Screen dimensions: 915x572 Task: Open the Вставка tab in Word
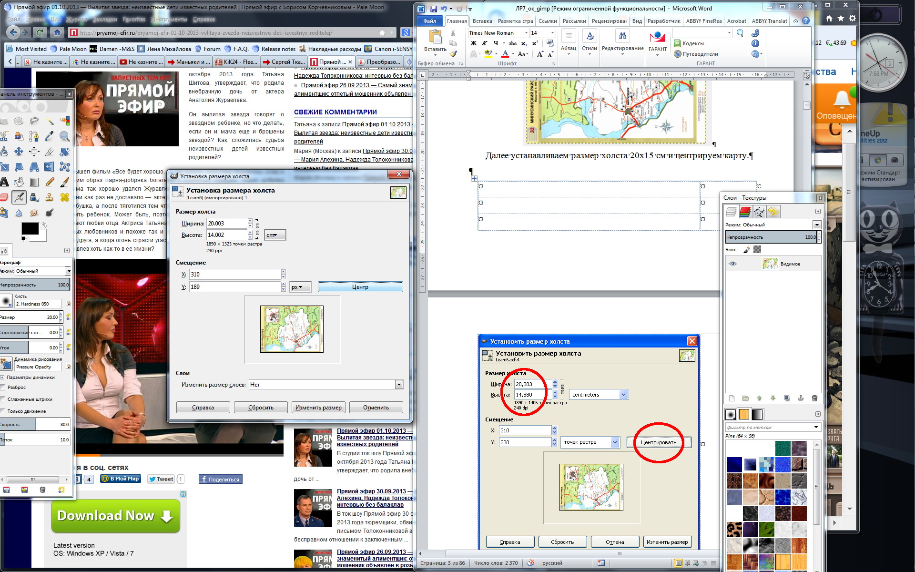click(x=482, y=21)
